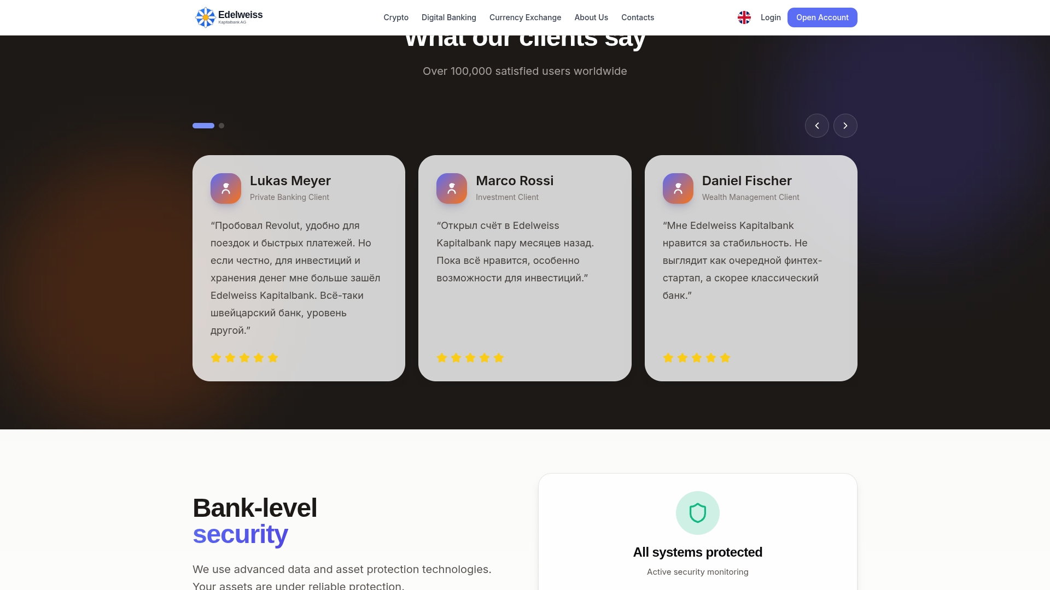The image size is (1050, 590).
Task: Open the UK flag language selector
Action: [x=744, y=17]
